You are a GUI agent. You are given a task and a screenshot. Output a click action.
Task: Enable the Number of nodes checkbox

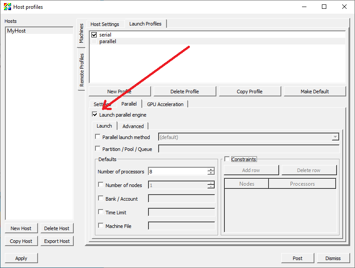101,185
